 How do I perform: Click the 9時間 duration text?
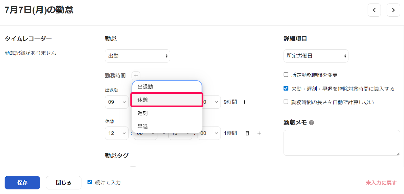click(x=230, y=102)
